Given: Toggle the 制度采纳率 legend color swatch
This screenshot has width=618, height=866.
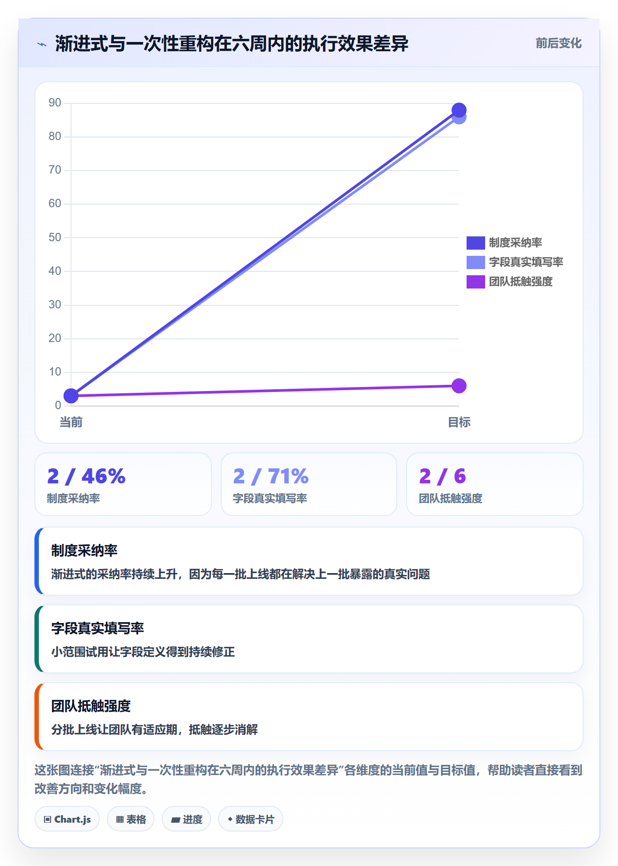Looking at the screenshot, I should click(476, 243).
